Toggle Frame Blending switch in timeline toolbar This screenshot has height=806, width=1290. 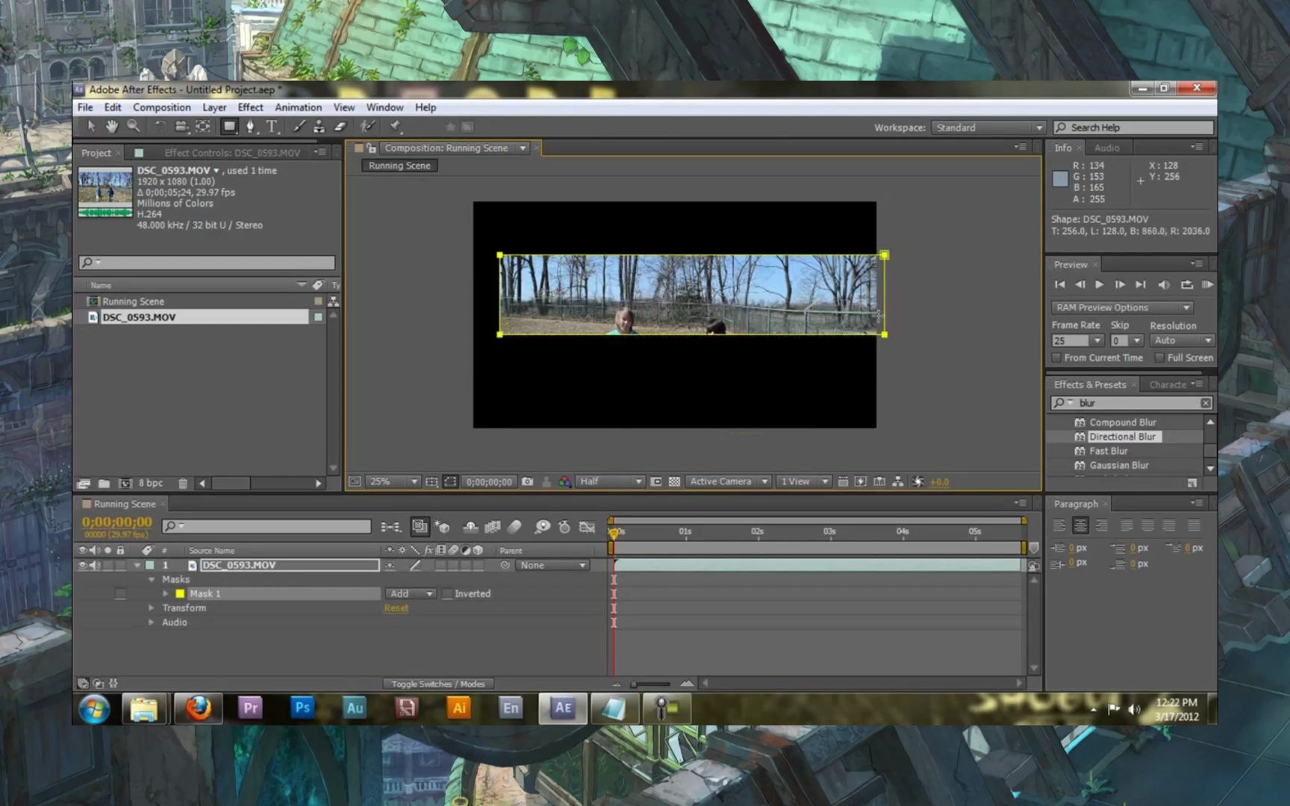pos(493,527)
